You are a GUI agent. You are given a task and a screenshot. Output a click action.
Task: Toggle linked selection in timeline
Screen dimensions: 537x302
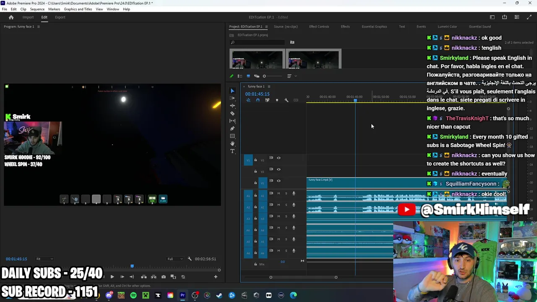267,100
